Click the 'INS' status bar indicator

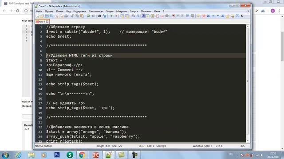tap(242, 146)
